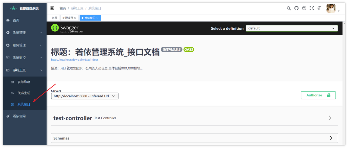The width and height of the screenshot is (348, 148).
Task: Open the Select a definition dropdown
Action: [x=292, y=28]
